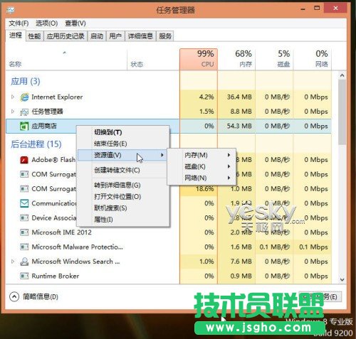Image resolution: width=356 pixels, height=339 pixels.
Task: Open the 内存(M) submenu arrow
Action: point(229,155)
